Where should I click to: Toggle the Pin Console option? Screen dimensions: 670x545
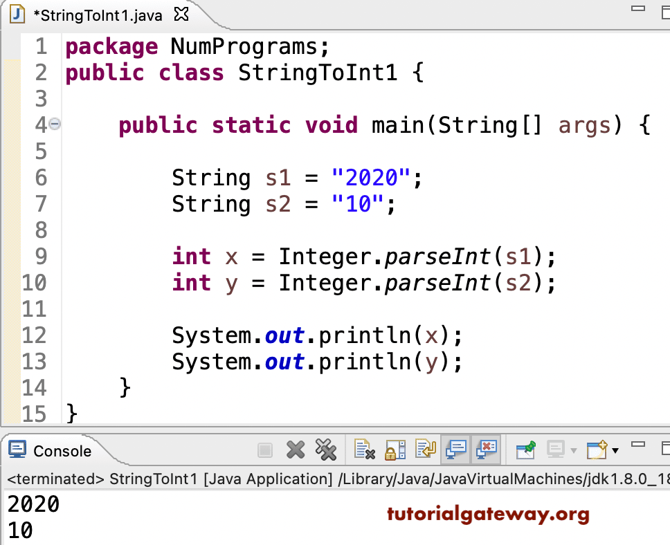(525, 450)
